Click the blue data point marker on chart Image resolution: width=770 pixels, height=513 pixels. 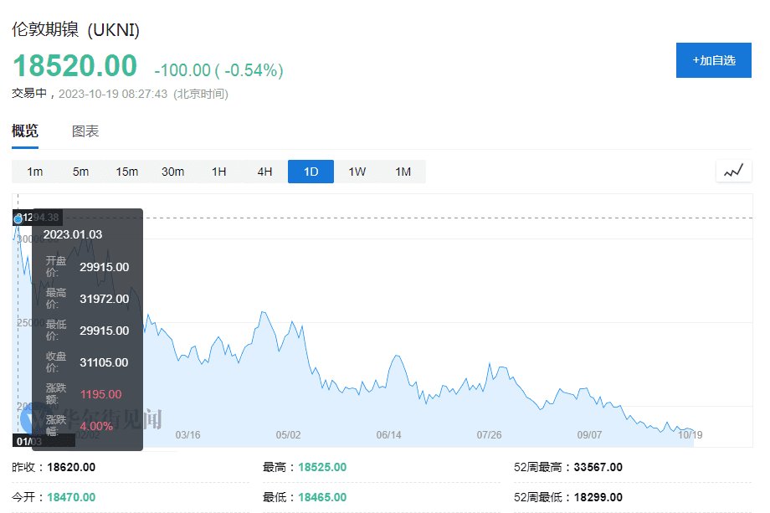18,219
